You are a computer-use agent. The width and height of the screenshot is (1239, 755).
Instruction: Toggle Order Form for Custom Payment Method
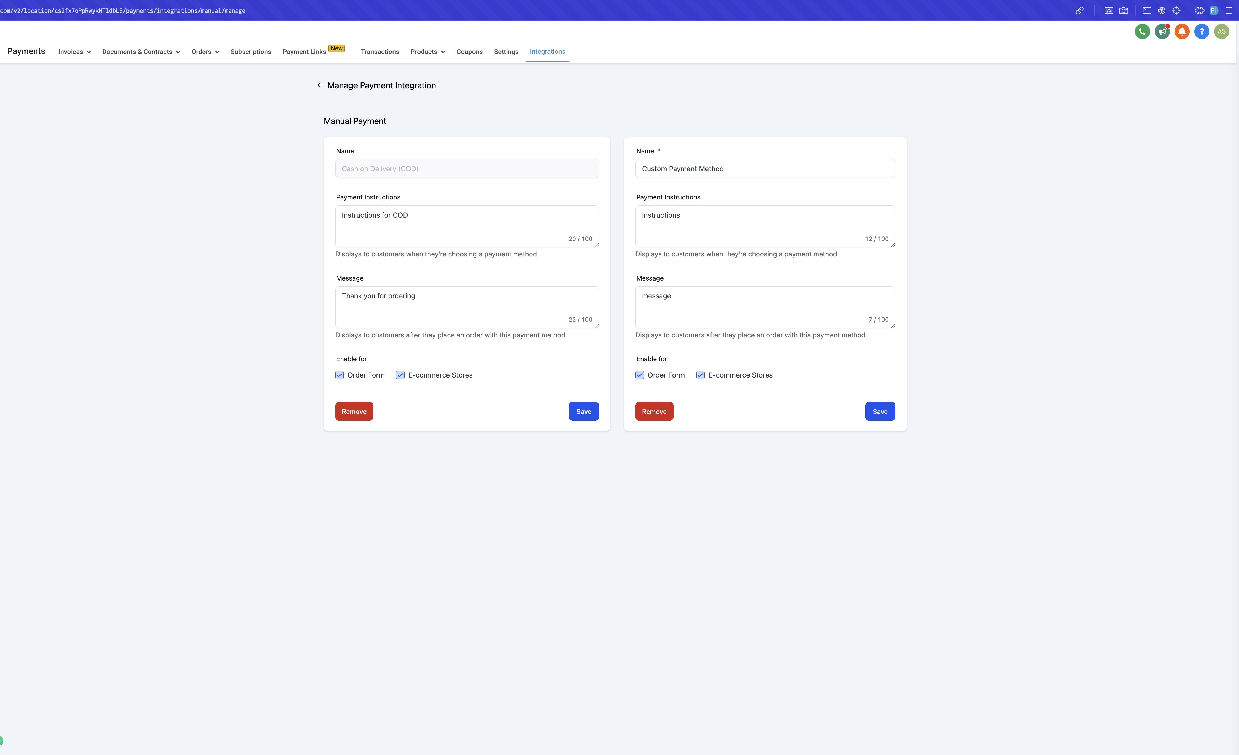point(640,375)
